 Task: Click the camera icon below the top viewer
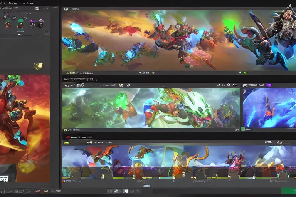click(144, 73)
